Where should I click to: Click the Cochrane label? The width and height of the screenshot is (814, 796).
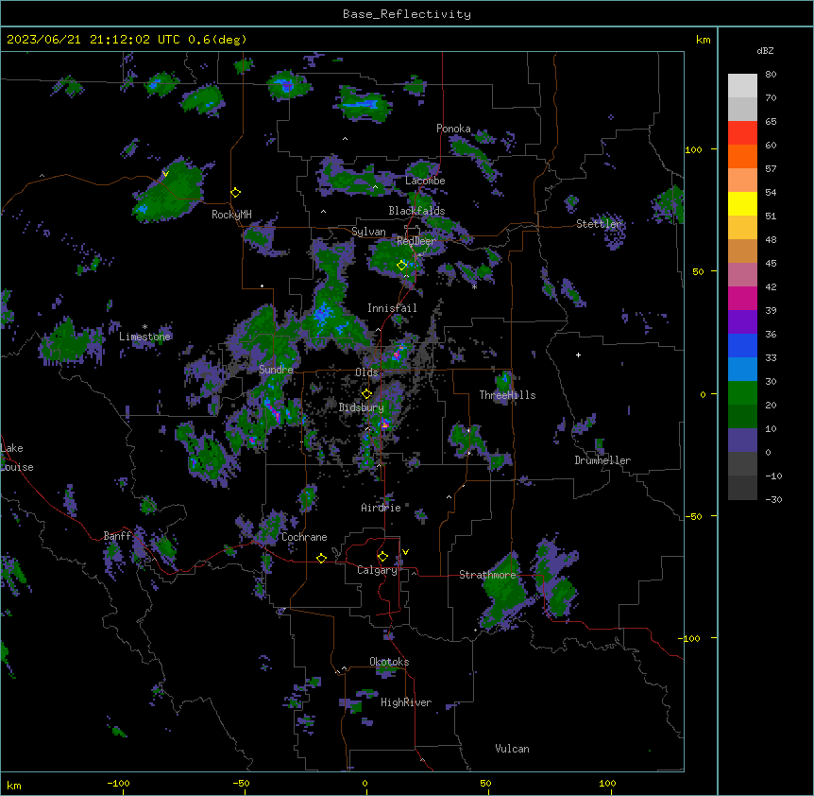(x=304, y=537)
